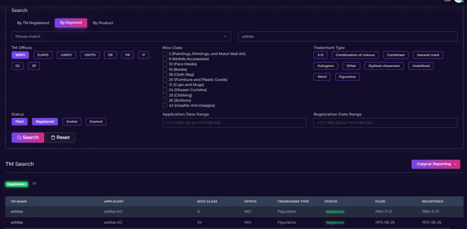Check Nice Class 20 Furniture and Plastic Goods

pos(165,80)
